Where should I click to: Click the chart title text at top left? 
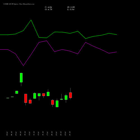(x=19, y=4)
